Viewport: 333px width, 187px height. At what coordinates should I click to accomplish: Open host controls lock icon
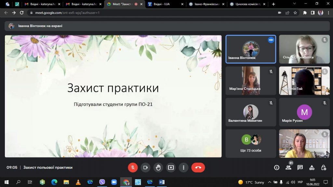[x=324, y=168]
